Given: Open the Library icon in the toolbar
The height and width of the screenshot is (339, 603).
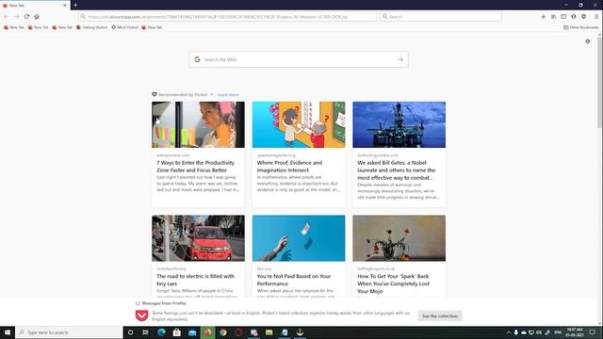Looking at the screenshot, I should click(x=553, y=17).
